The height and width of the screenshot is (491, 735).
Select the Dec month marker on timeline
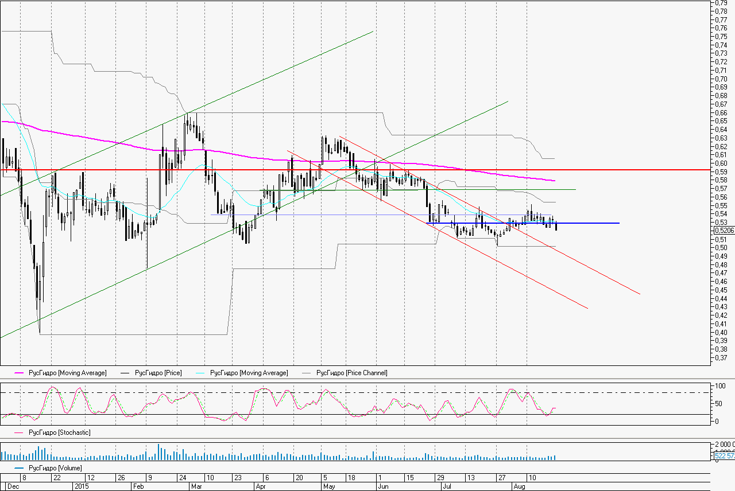13,486
